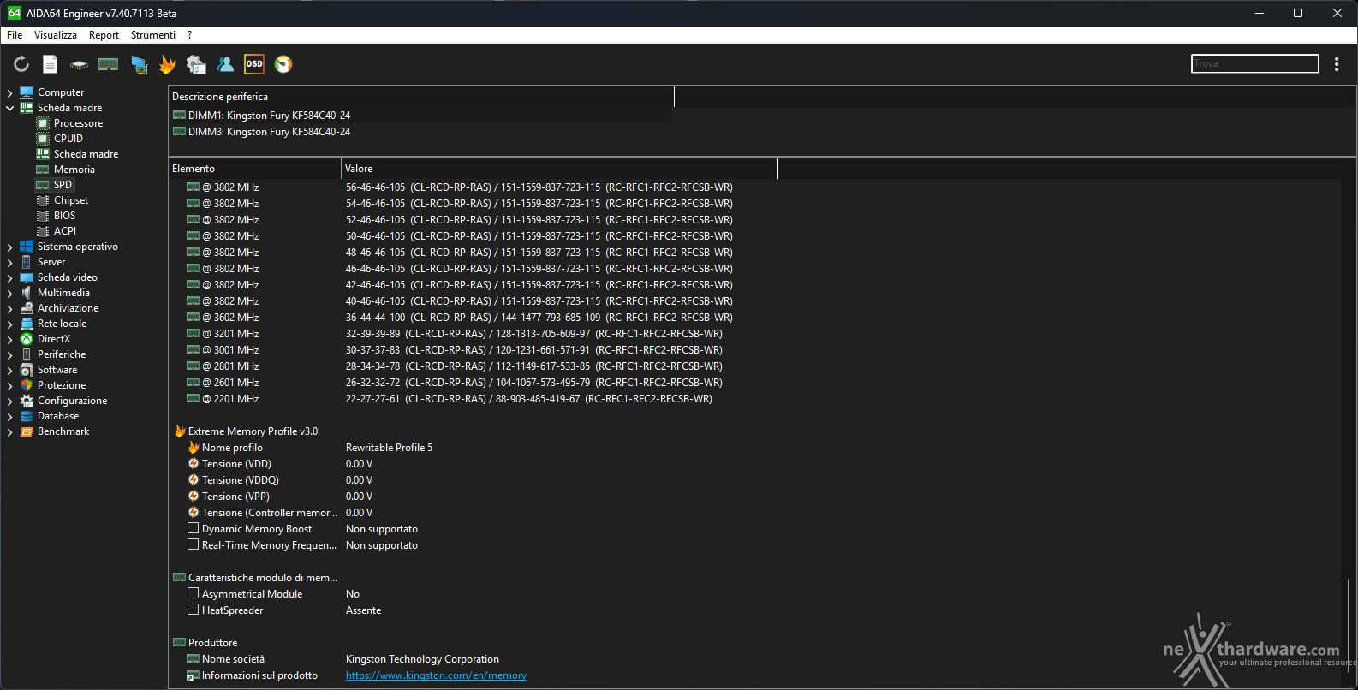Viewport: 1358px width, 690px height.
Task: Click the Computer tree icon
Action: [27, 92]
